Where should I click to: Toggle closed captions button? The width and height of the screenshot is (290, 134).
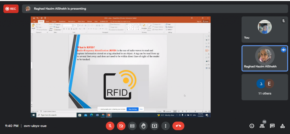[132, 126]
